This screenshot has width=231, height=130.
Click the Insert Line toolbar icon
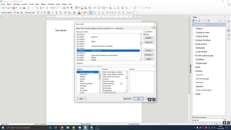point(140,8)
